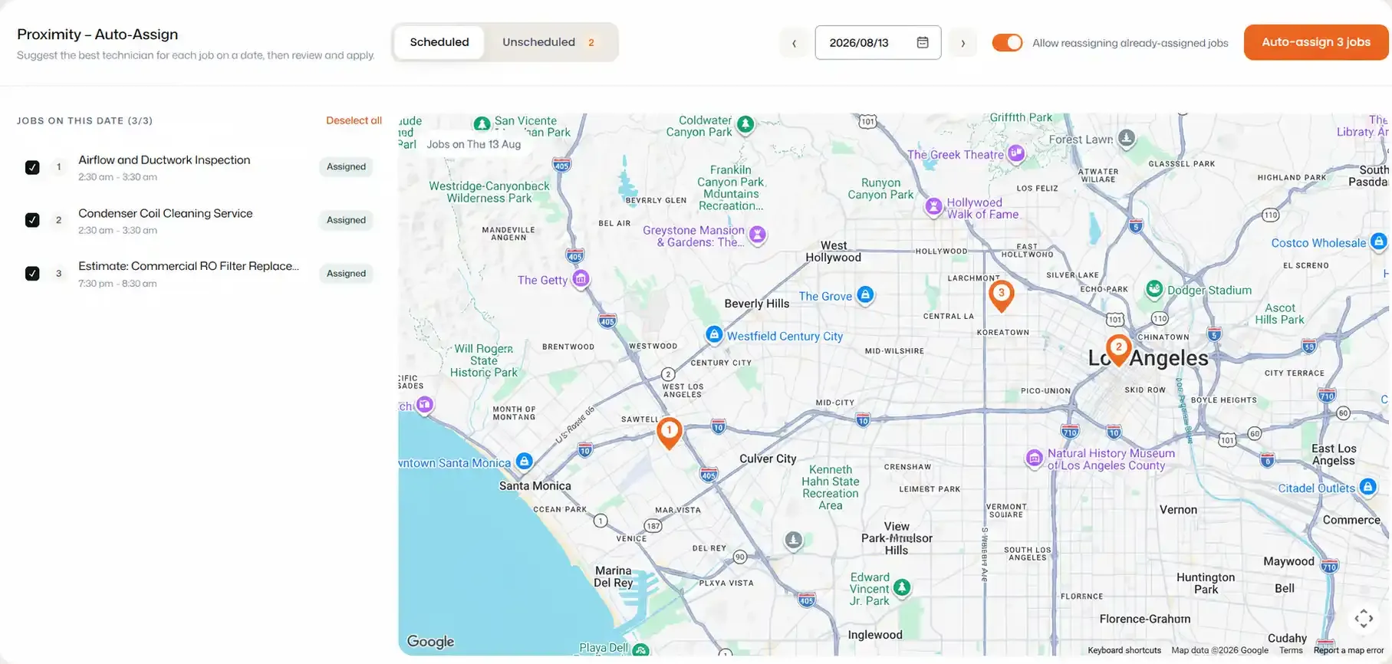
Task: Click Santa Monica map label
Action: pos(535,485)
